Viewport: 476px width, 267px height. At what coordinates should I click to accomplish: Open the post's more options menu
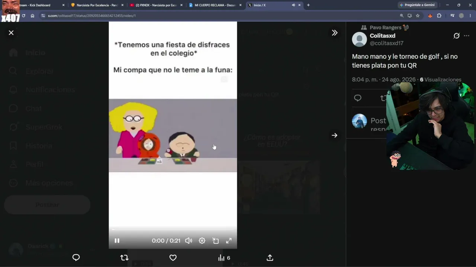467,36
